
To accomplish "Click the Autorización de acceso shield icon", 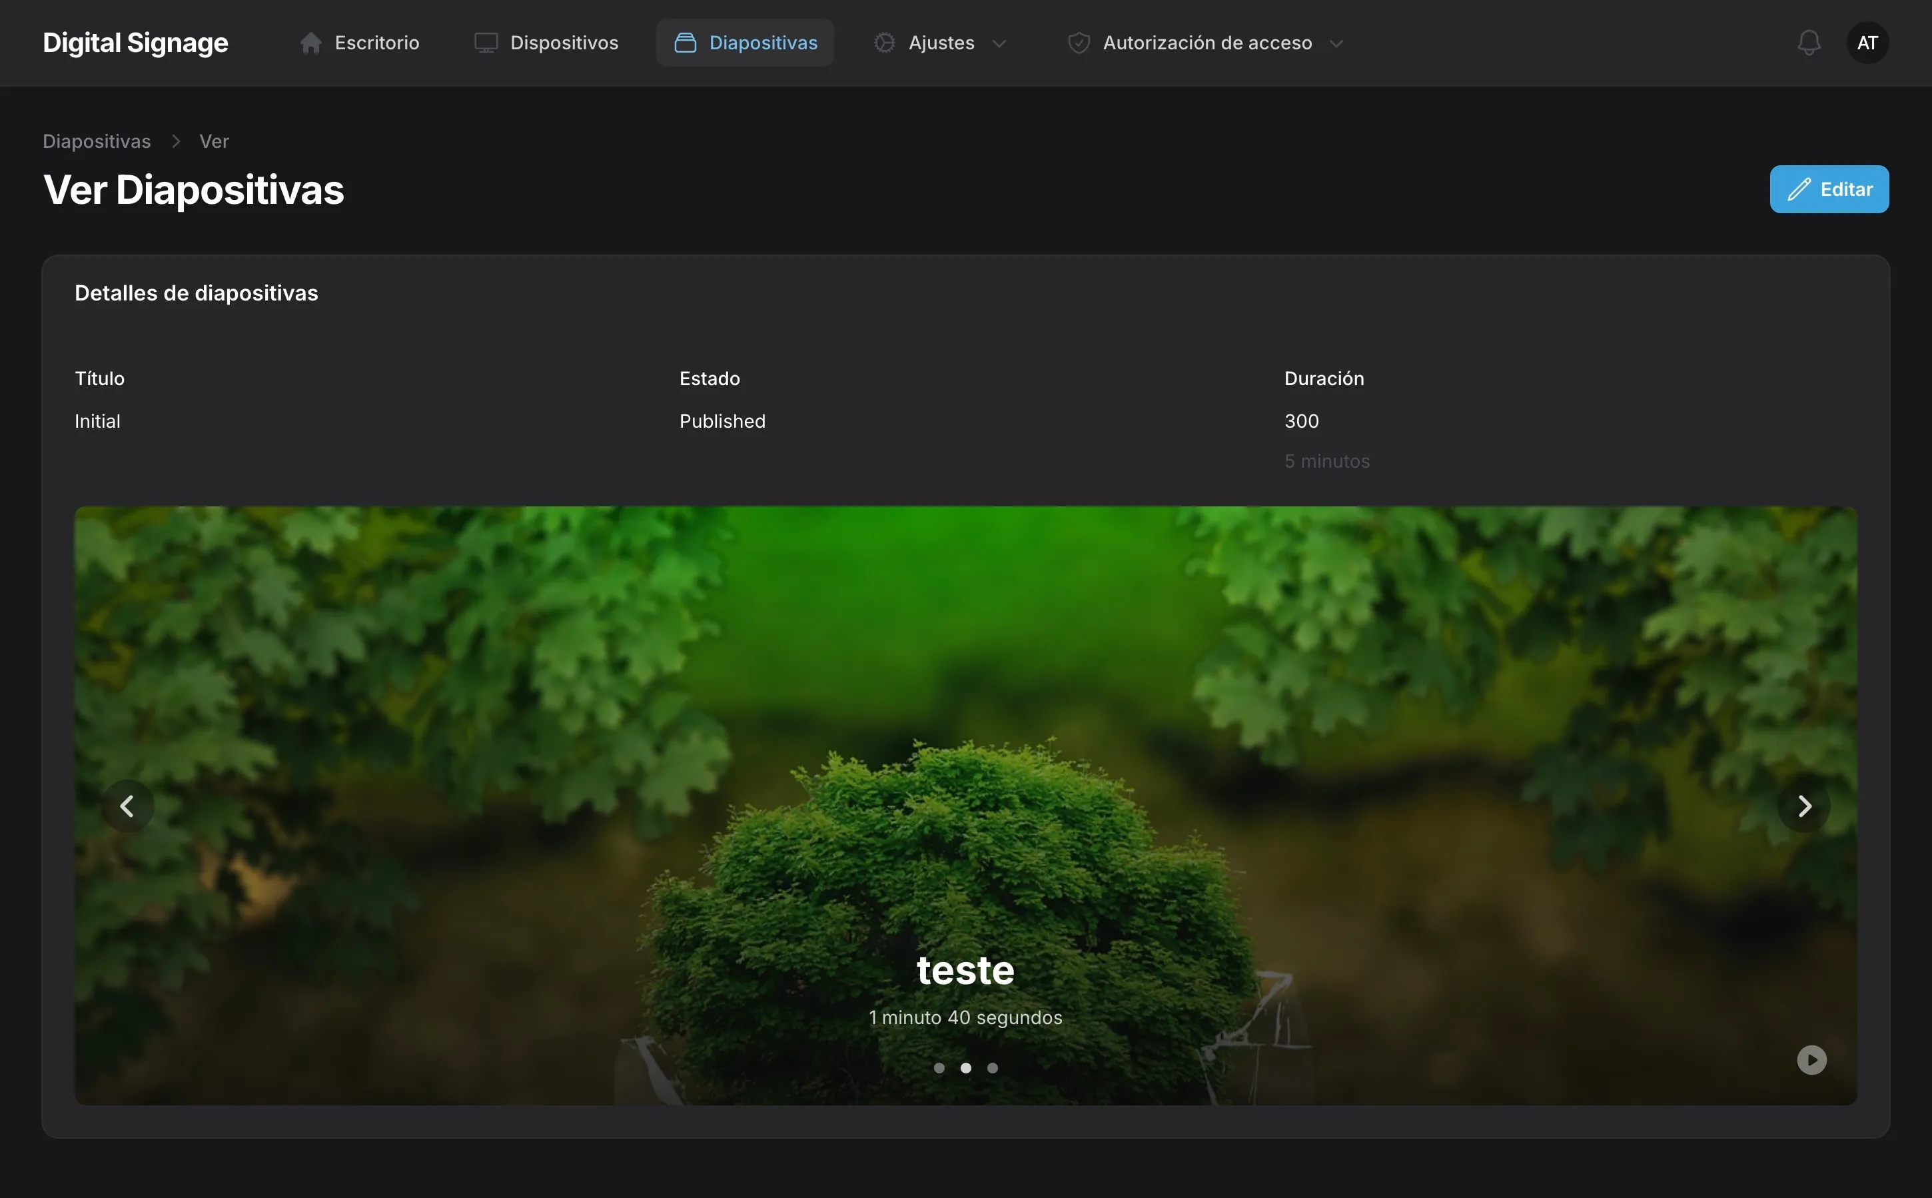I will pyautogui.click(x=1078, y=43).
